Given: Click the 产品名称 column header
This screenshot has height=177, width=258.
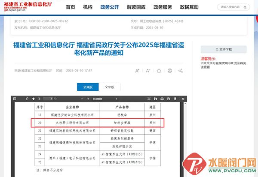Looking at the screenshot, I should (122, 107).
